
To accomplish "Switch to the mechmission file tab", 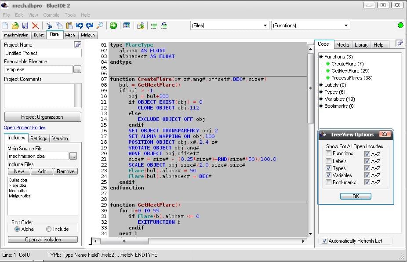I will 16,35.
